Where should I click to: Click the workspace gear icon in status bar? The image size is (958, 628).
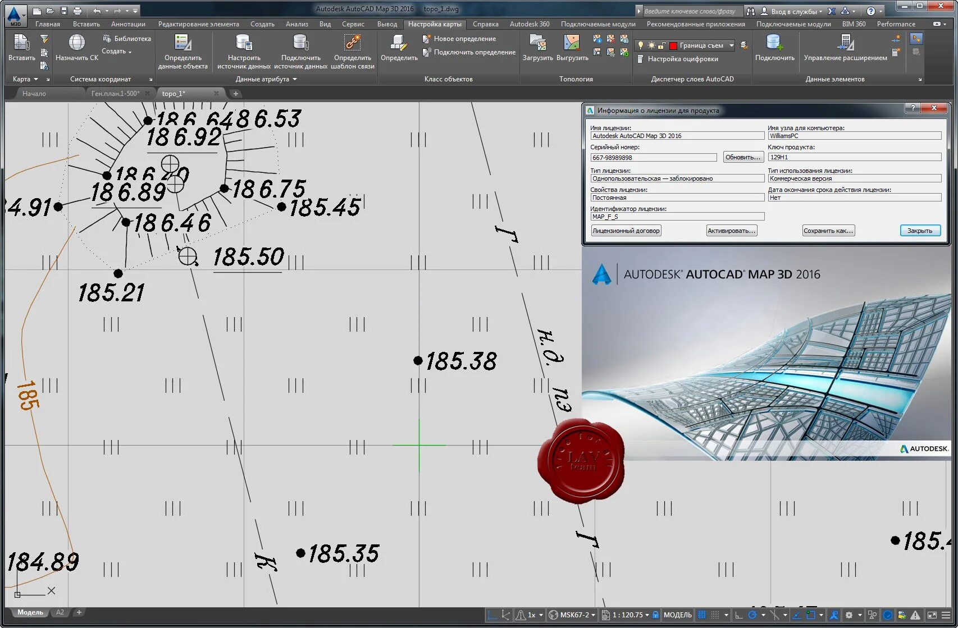(x=849, y=615)
